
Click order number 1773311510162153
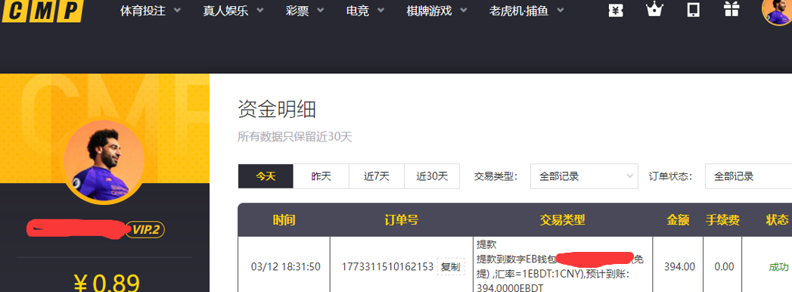(x=387, y=267)
